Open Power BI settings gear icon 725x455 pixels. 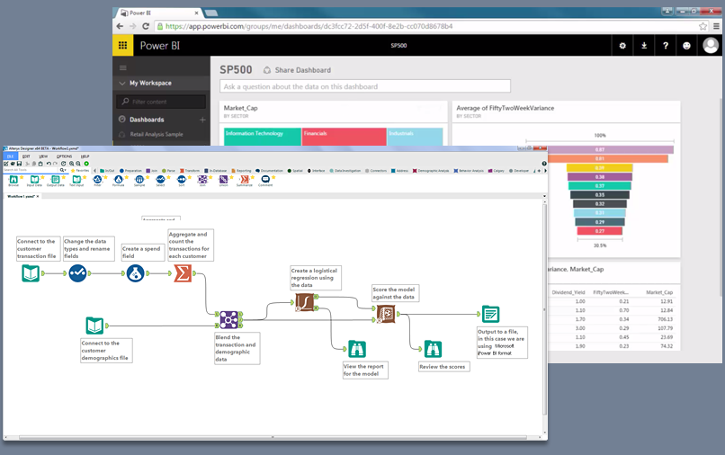[x=622, y=45]
